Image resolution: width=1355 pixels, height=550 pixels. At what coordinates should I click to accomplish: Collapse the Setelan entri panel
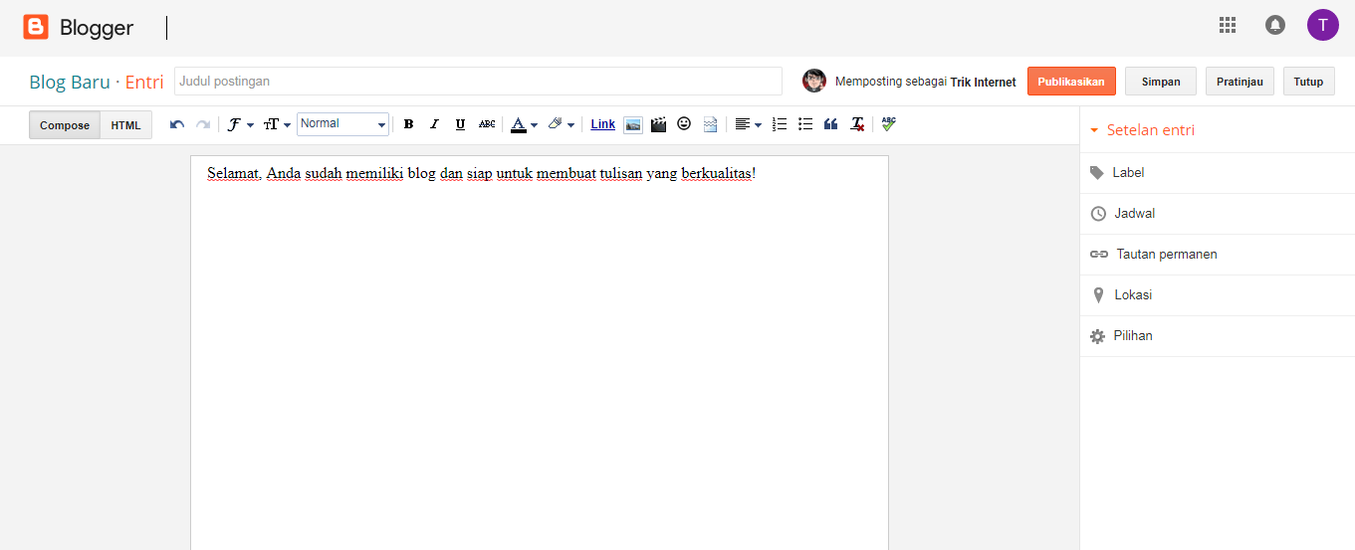tap(1142, 130)
